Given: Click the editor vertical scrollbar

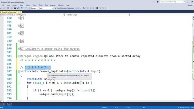Looking at the screenshot, I should (x=193, y=58).
